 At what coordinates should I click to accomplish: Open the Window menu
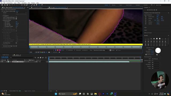pos(33,3)
